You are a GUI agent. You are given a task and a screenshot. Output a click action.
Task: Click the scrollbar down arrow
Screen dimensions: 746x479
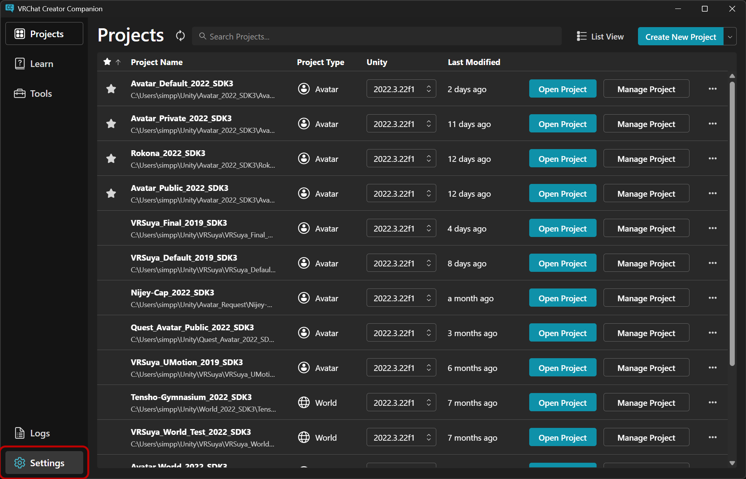pyautogui.click(x=732, y=463)
